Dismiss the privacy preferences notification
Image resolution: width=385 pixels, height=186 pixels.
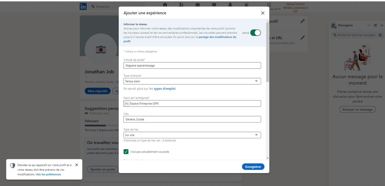77,165
